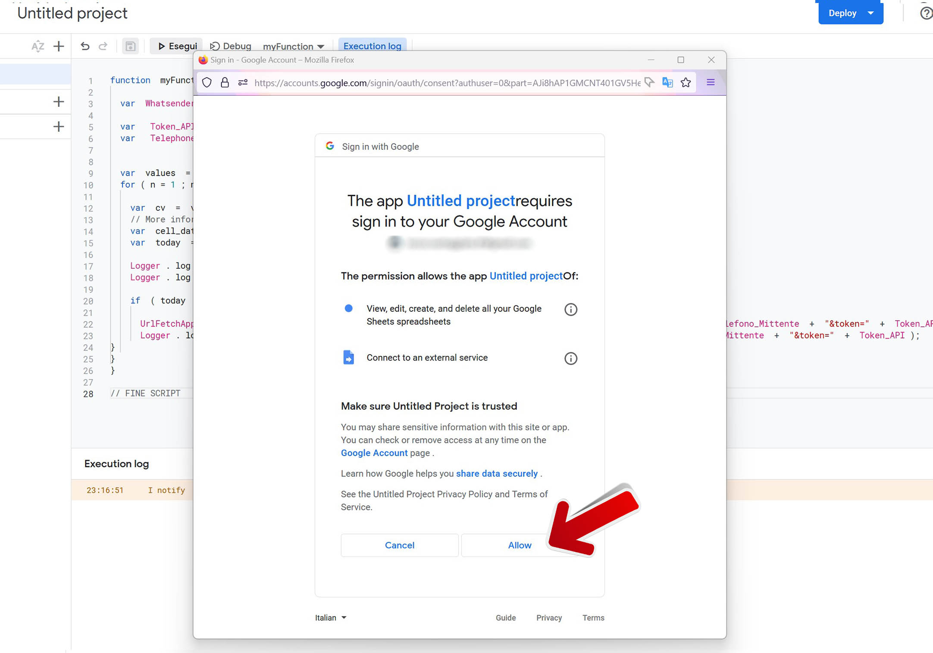
Task: Click the Services plus icon in sidebar
Action: (58, 126)
